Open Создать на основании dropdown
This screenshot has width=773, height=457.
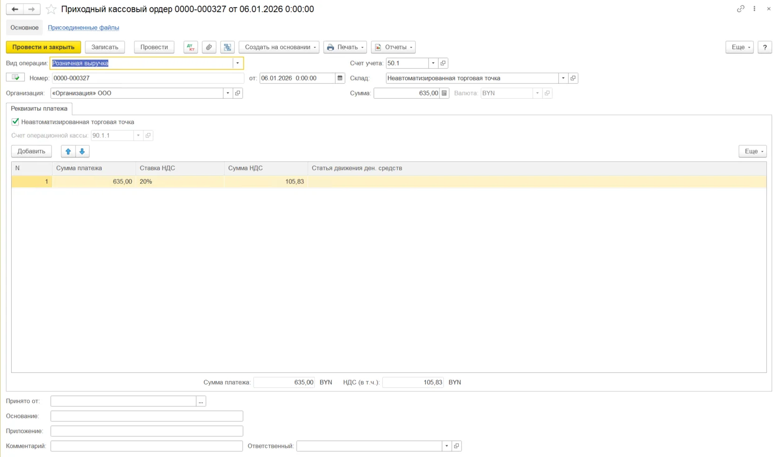tap(279, 47)
